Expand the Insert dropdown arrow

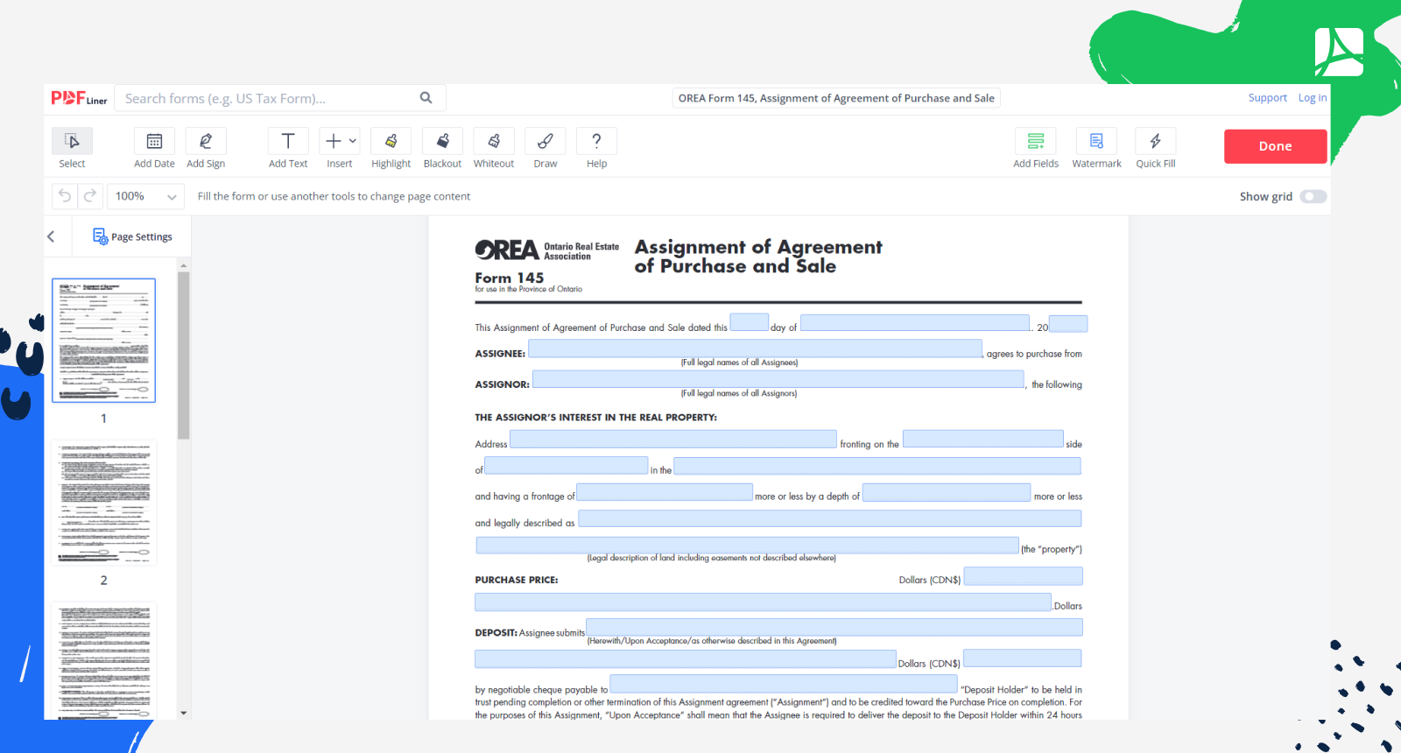(353, 141)
